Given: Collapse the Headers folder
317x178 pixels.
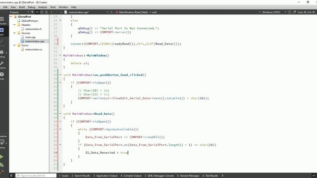Looking at the screenshot, I should (x=14, y=25).
